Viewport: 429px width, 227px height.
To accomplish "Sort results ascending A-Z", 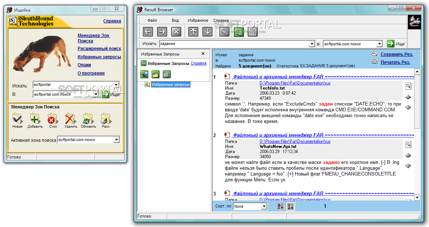I will (280, 206).
